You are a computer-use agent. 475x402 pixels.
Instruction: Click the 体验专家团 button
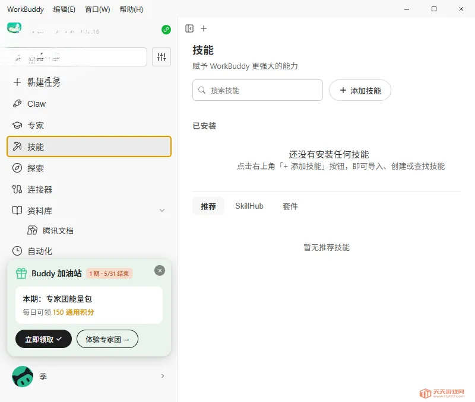pyautogui.click(x=107, y=339)
